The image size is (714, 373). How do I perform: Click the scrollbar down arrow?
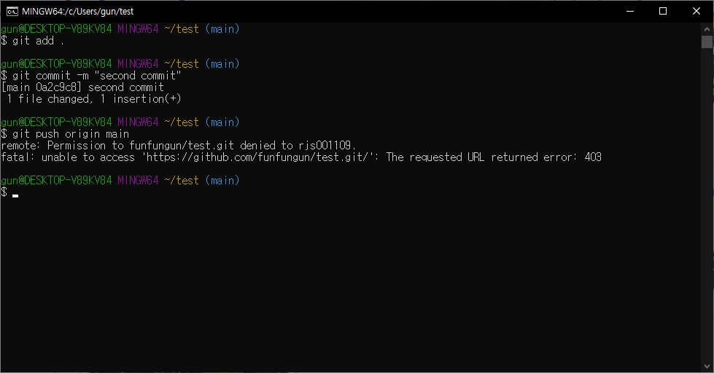click(707, 366)
